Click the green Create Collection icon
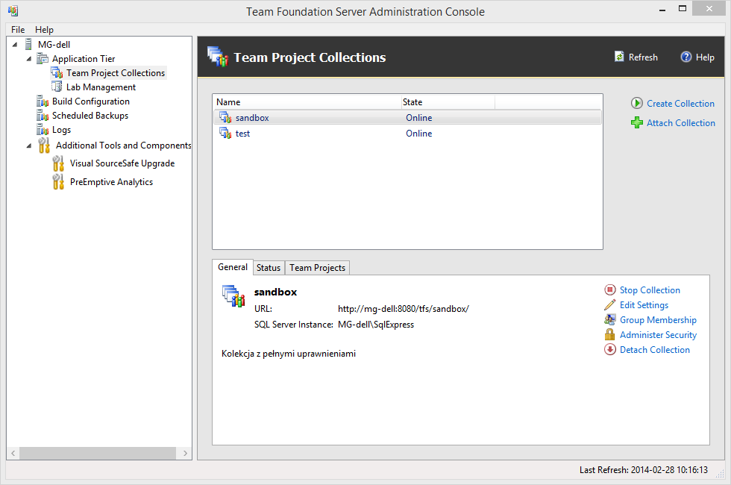This screenshot has width=731, height=485. (637, 104)
